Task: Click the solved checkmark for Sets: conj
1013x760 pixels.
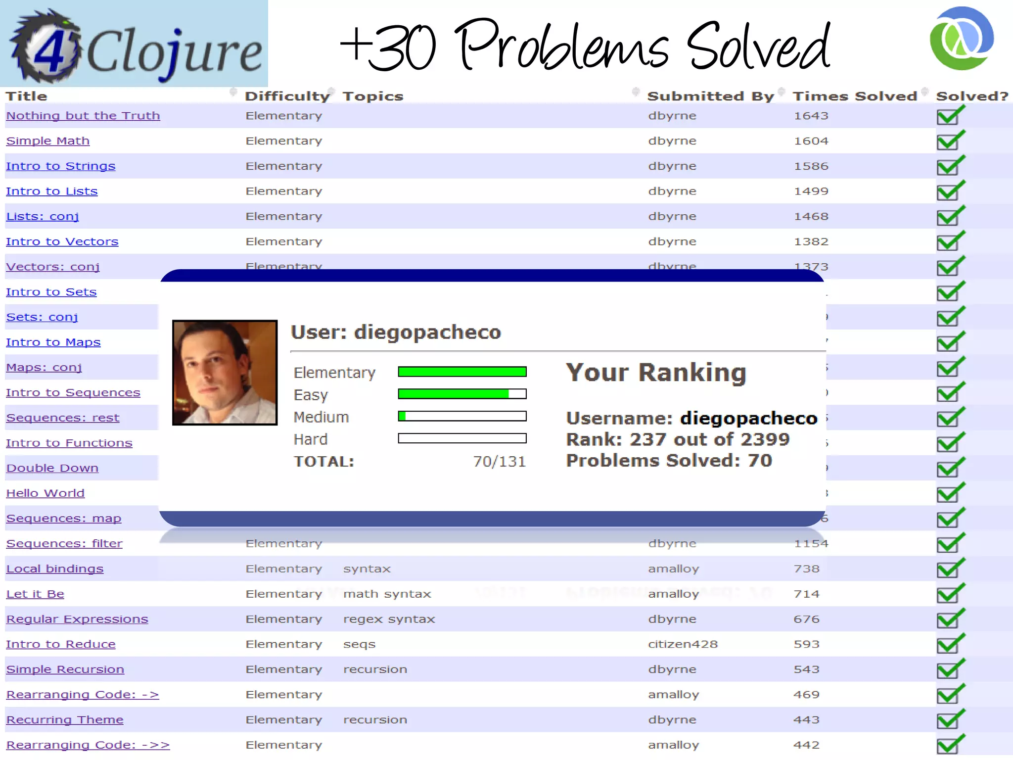Action: [x=951, y=317]
